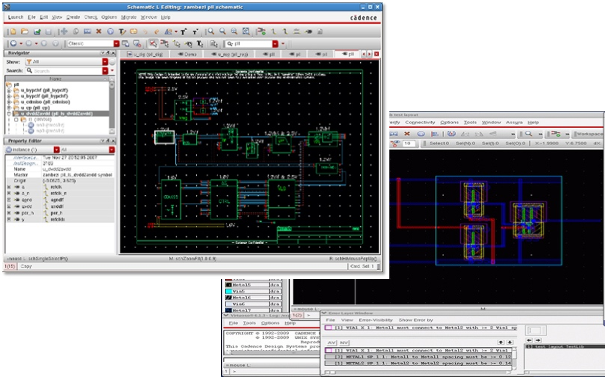605x377 pixels.
Task: Click the Create Pin icon in schematic toolbar
Action: pyautogui.click(x=308, y=32)
